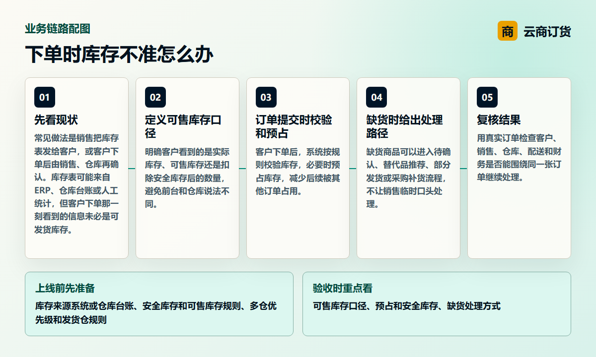
Task: Click paragraph starting 缺货商品可以进入待确
Action: 409,178
